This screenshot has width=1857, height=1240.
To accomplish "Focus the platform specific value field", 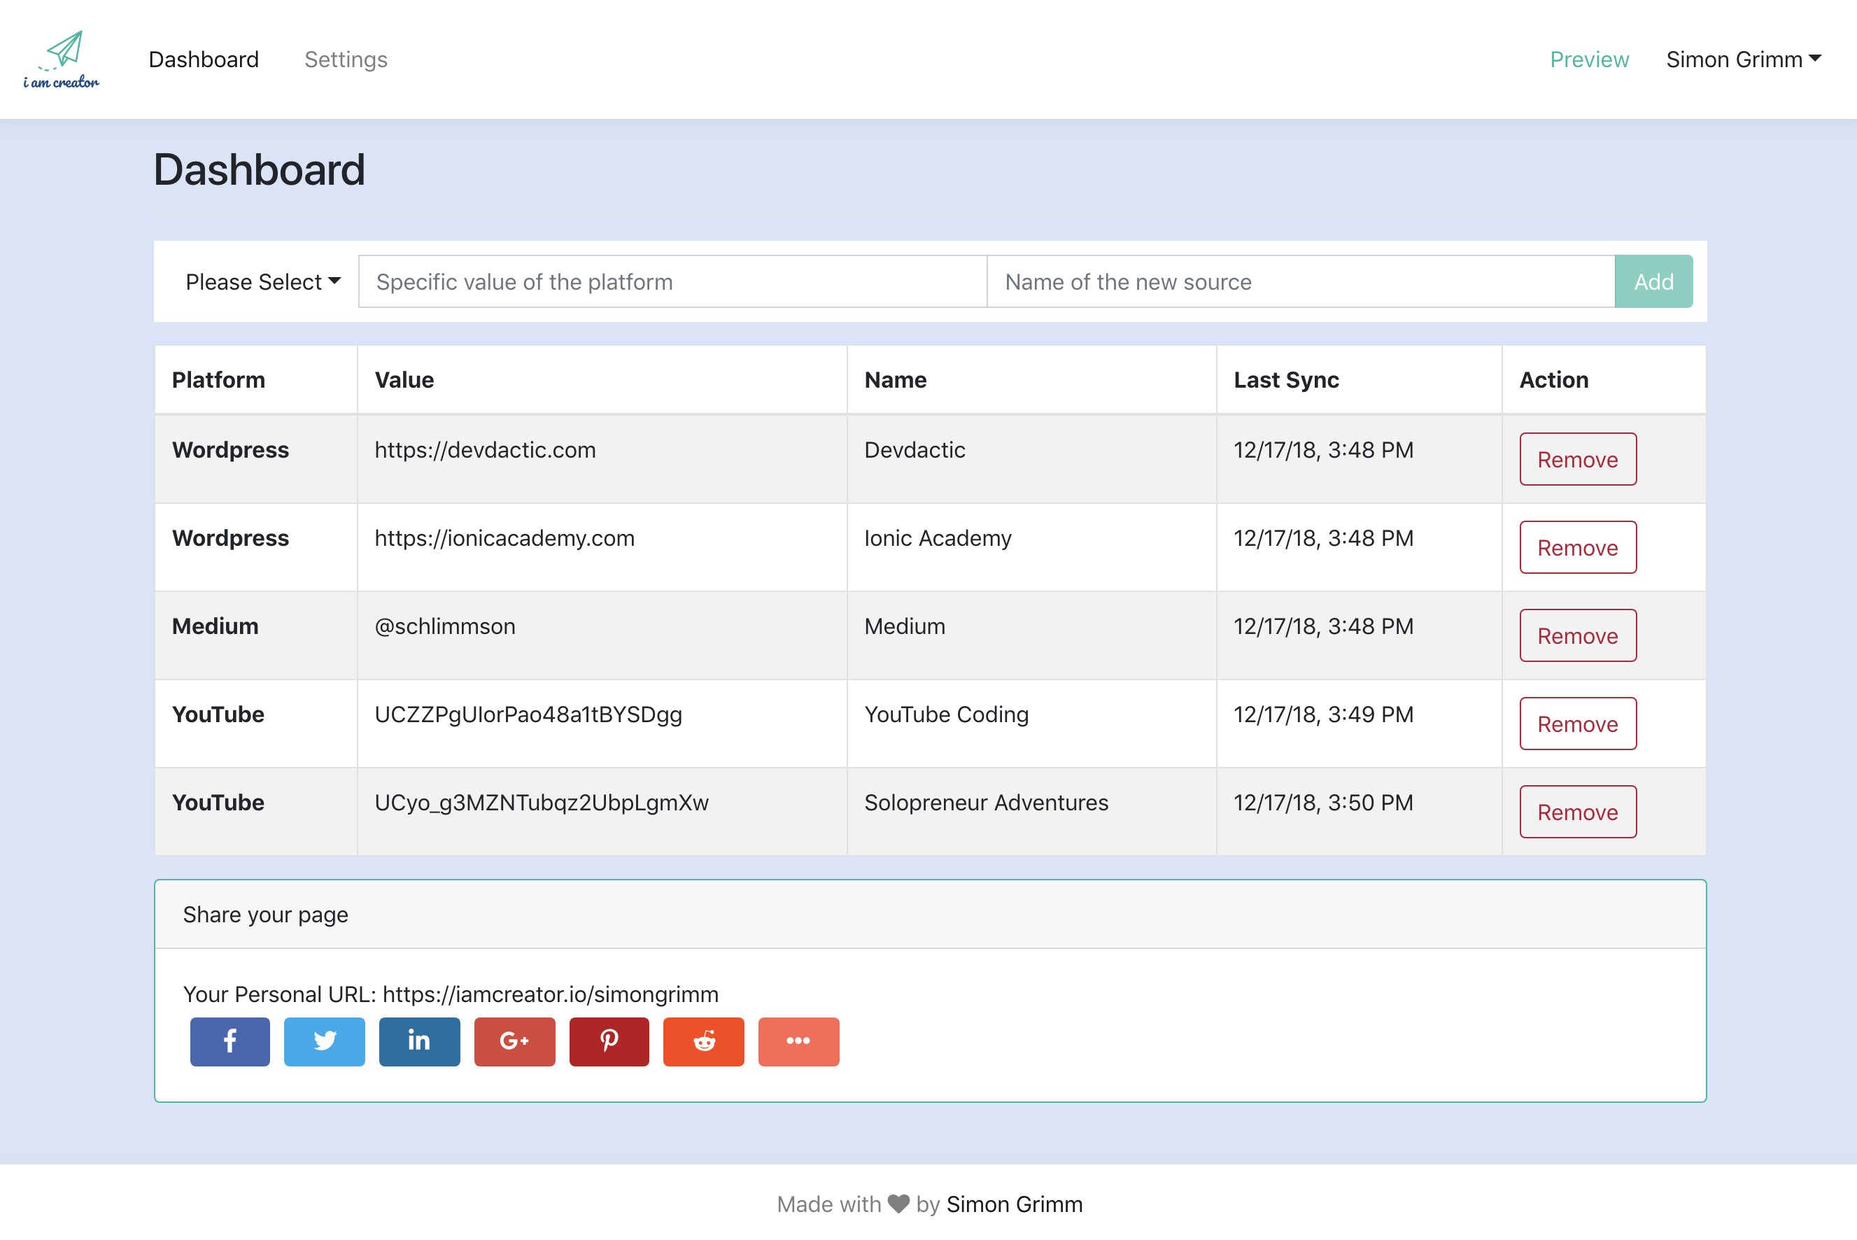I will [672, 281].
